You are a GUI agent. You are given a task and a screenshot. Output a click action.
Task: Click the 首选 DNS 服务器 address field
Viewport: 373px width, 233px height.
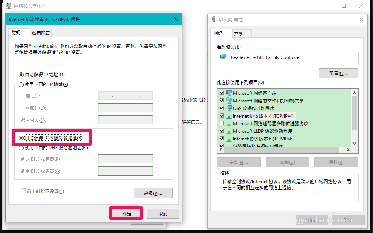[x=125, y=159]
